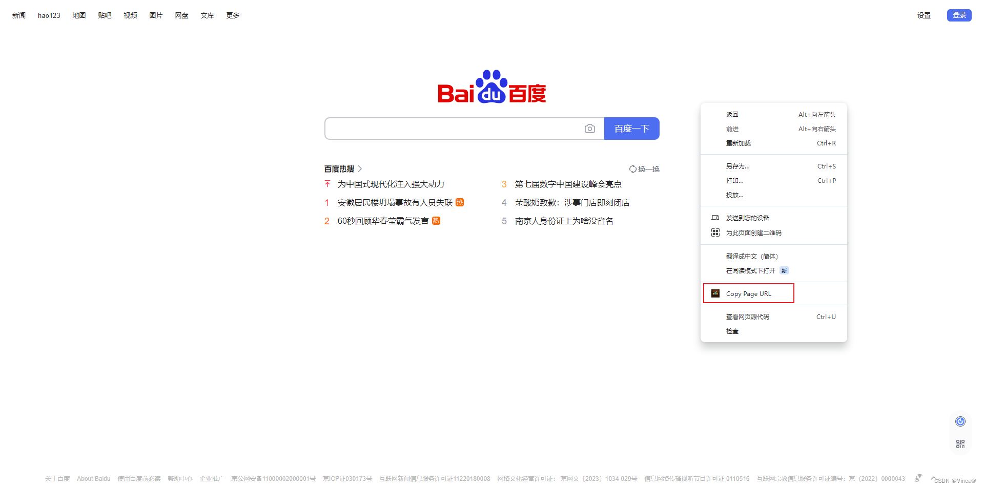Screen dimensions: 984x488
Task: Select Copy Page URL menu entry
Action: (x=774, y=294)
